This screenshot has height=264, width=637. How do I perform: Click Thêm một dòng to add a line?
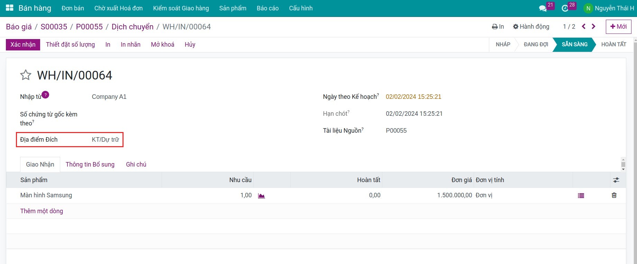click(x=42, y=211)
